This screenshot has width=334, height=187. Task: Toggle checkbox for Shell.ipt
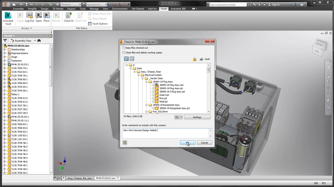coord(154,102)
